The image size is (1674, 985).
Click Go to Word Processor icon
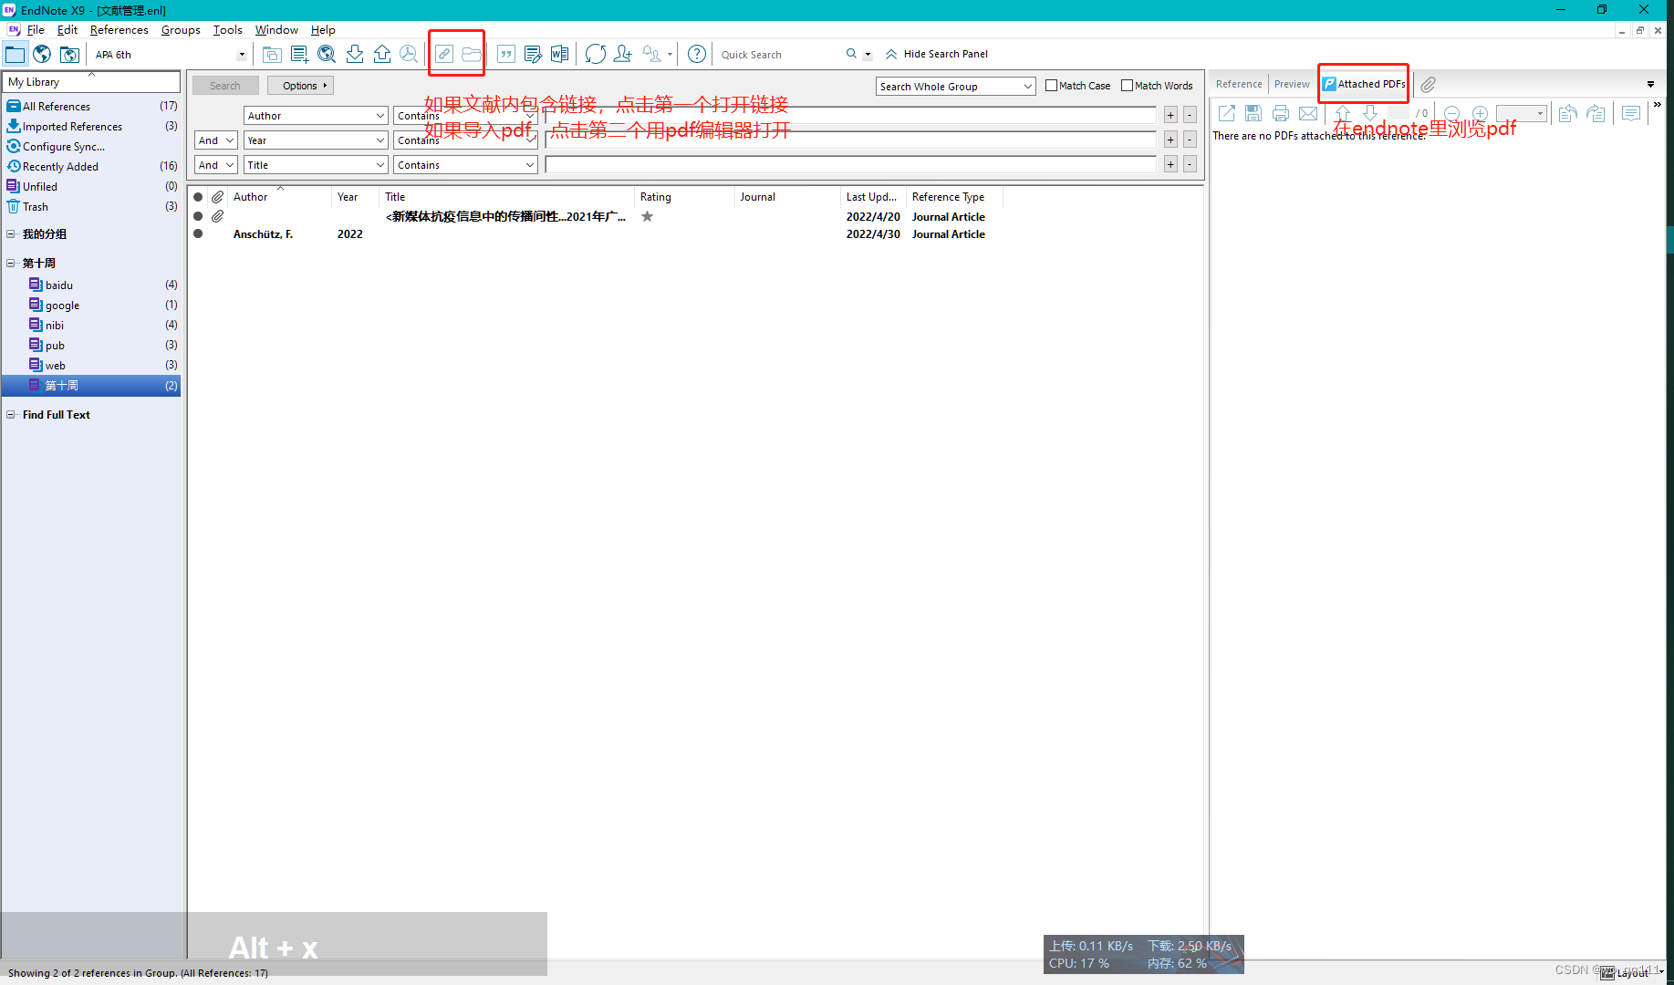point(559,55)
